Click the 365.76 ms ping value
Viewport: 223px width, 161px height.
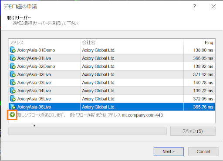[203, 107]
